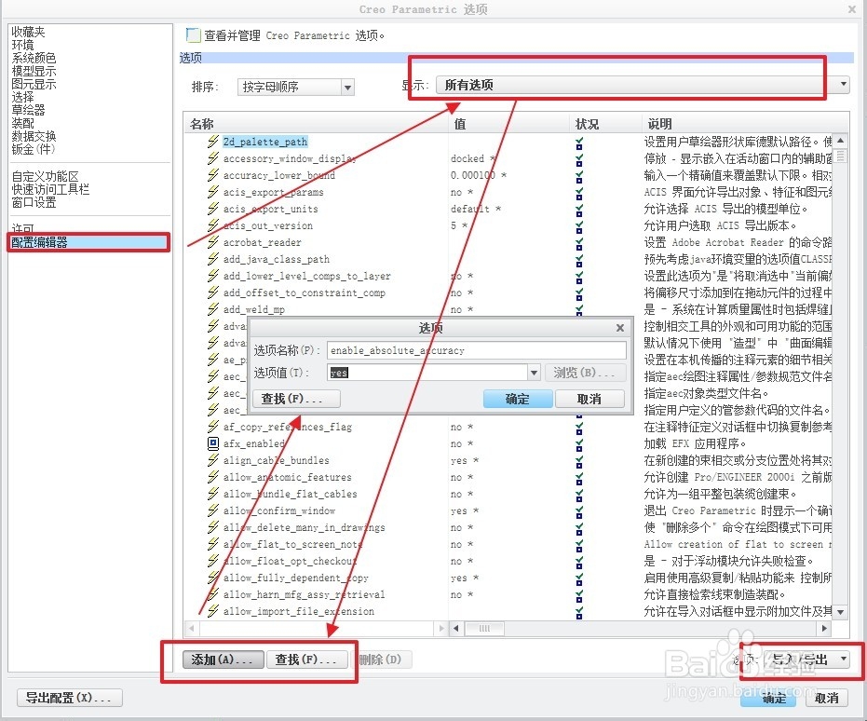Click the wrench icon beside allow_bundle_flat_cables
867x721 pixels.
[212, 494]
